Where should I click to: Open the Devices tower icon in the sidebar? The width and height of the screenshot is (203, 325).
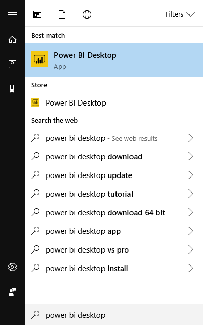pyautogui.click(x=12, y=89)
